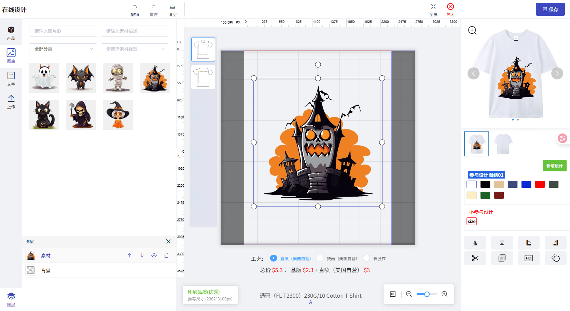
Task: Choose the red shirt color swatch
Action: point(540,184)
